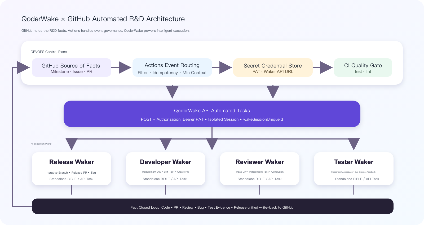Click the Reviewer Waker card
This screenshot has height=225, width=424.
tap(260, 169)
